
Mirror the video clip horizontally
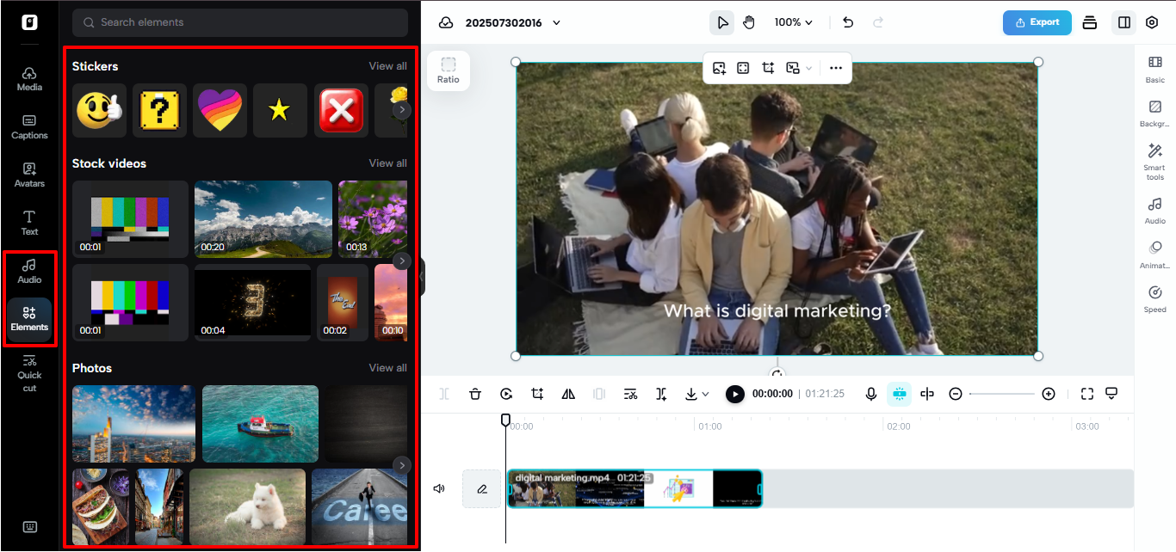567,394
